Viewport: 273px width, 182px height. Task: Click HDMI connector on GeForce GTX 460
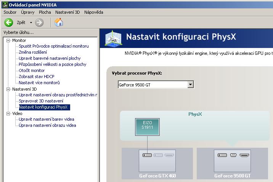click(x=169, y=155)
